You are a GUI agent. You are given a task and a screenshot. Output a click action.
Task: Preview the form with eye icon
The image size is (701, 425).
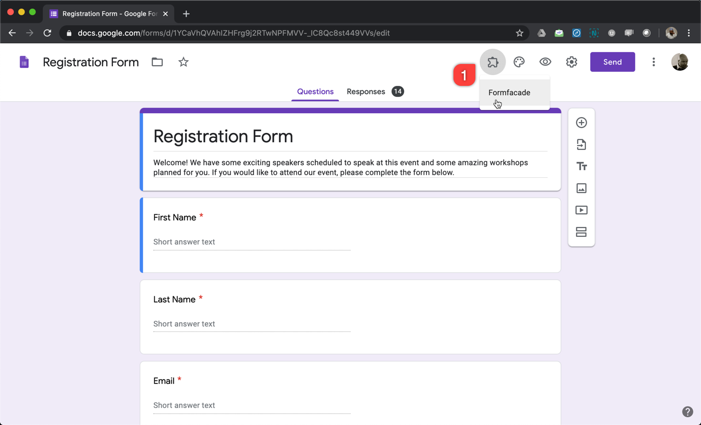(545, 62)
